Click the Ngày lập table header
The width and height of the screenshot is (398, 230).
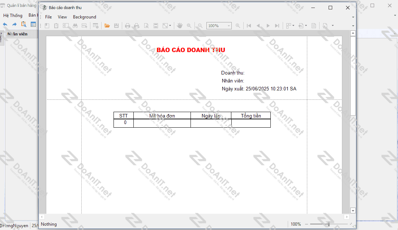pos(211,116)
